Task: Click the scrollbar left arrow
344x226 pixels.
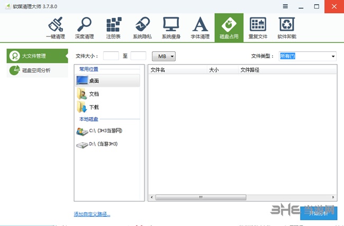Action: tap(151, 197)
